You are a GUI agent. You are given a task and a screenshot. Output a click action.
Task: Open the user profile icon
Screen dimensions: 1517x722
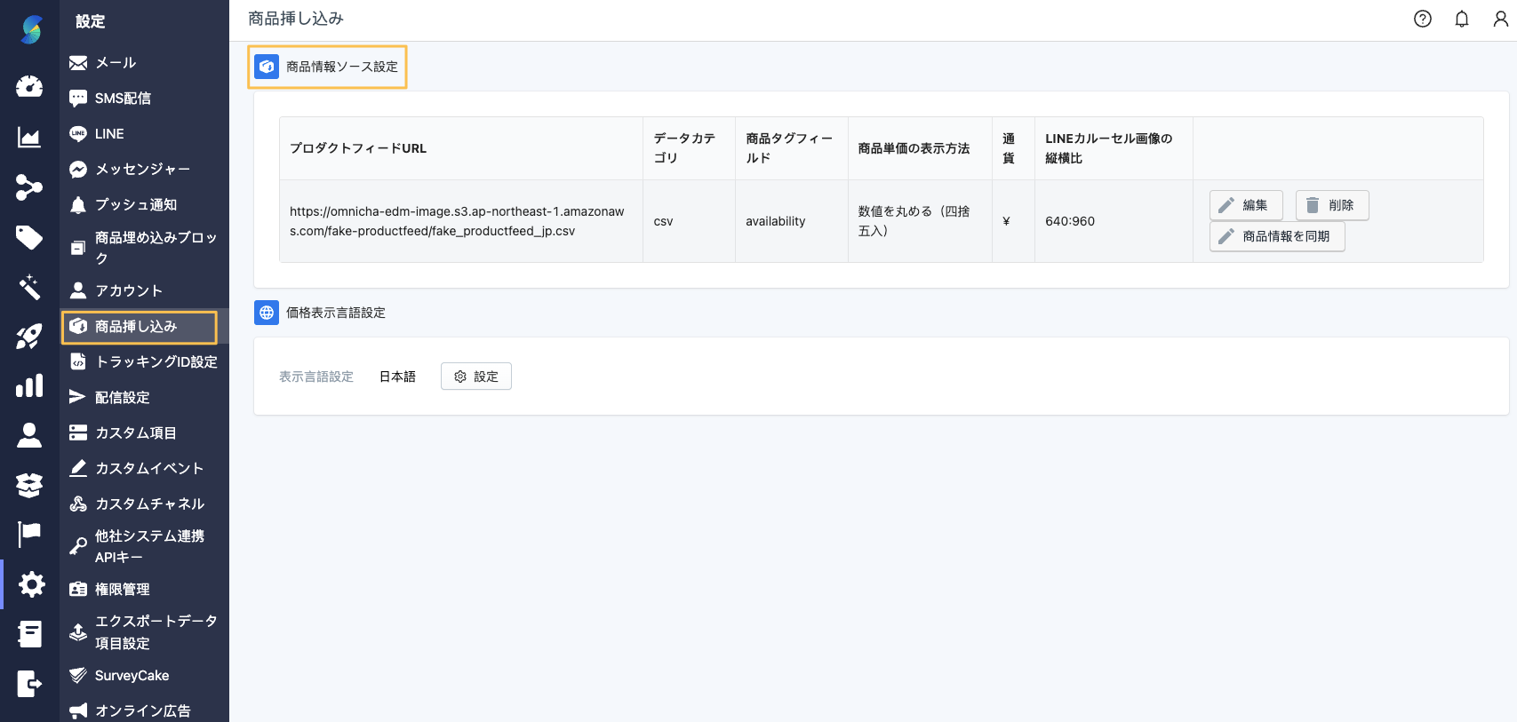1500,19
